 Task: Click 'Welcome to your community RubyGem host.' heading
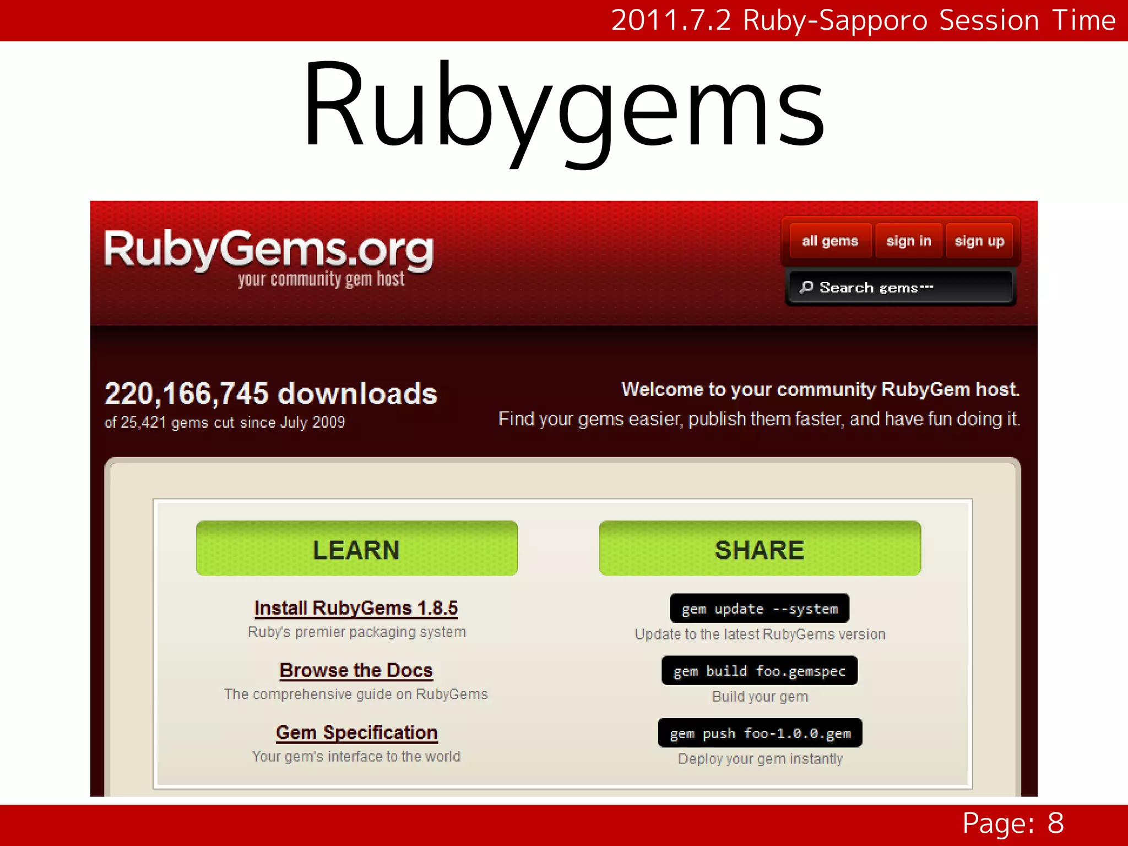[x=821, y=389]
